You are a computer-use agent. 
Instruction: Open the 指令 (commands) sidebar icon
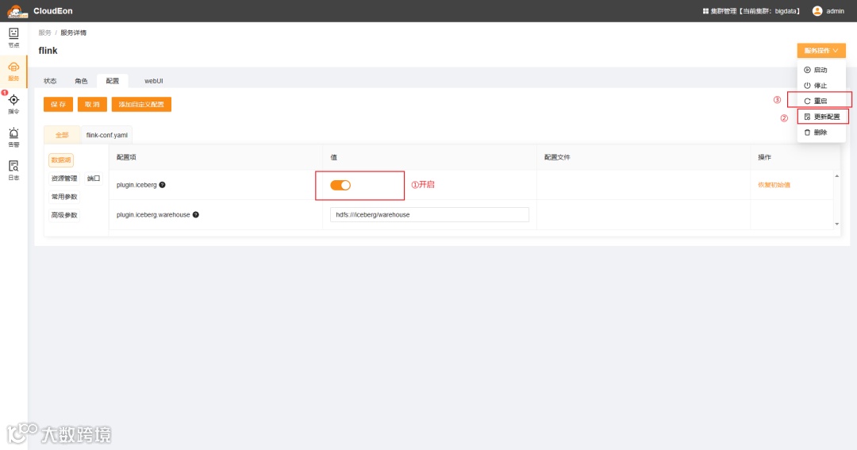(x=13, y=104)
